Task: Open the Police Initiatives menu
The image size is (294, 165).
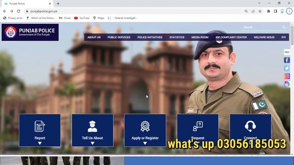Action: 150,37
